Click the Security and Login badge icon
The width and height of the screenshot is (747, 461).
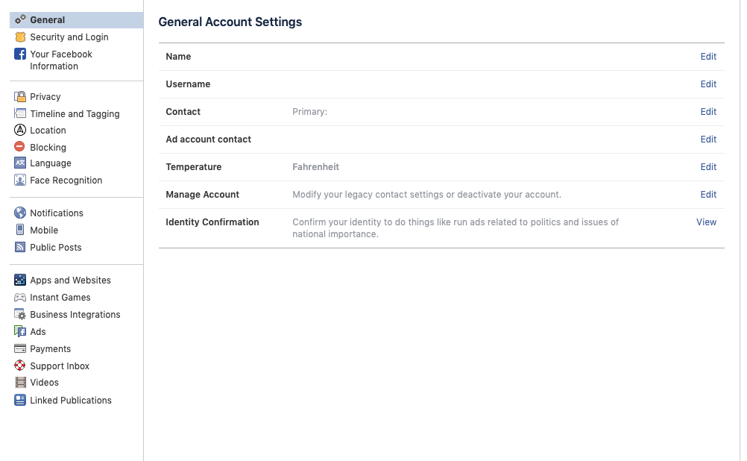click(20, 37)
